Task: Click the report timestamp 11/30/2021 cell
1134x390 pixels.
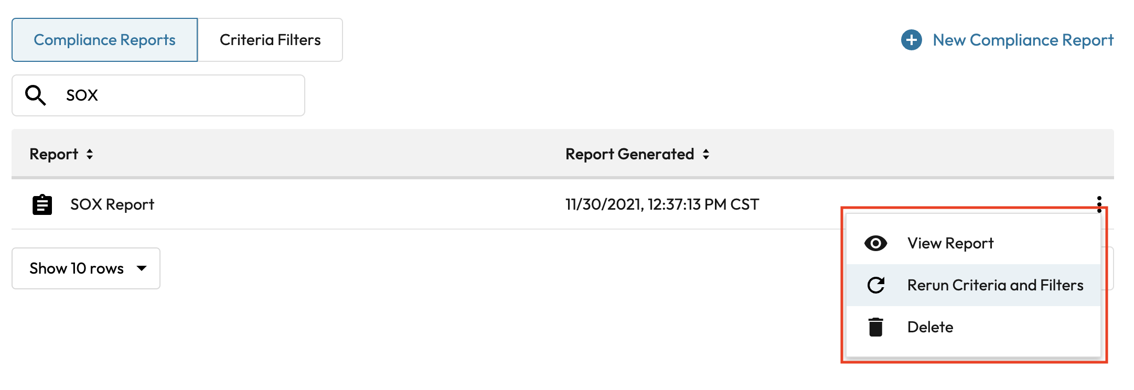Action: coord(662,204)
